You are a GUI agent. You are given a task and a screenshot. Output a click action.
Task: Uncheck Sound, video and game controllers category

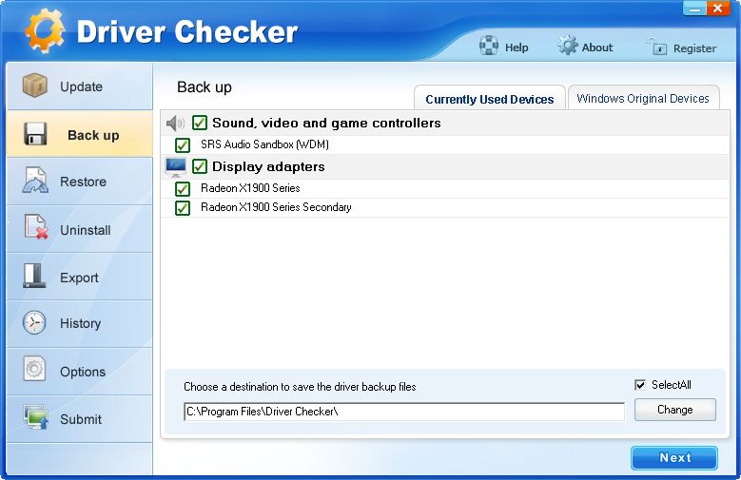pyautogui.click(x=200, y=123)
